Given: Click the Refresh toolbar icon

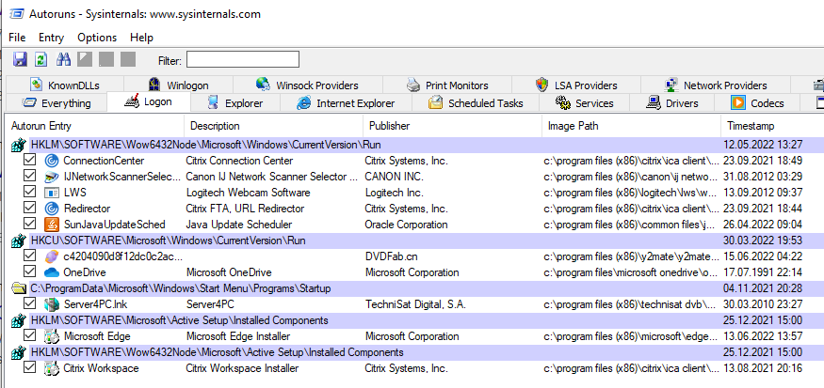Looking at the screenshot, I should [x=41, y=59].
